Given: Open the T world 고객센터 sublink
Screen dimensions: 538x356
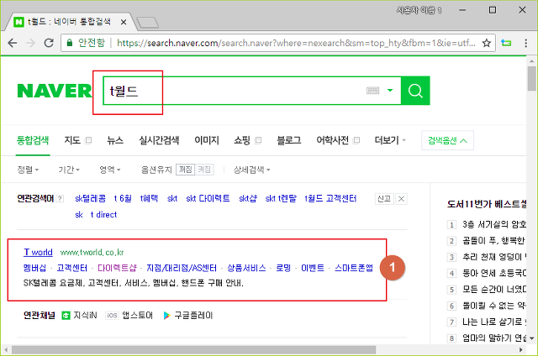Looking at the screenshot, I should tap(72, 268).
